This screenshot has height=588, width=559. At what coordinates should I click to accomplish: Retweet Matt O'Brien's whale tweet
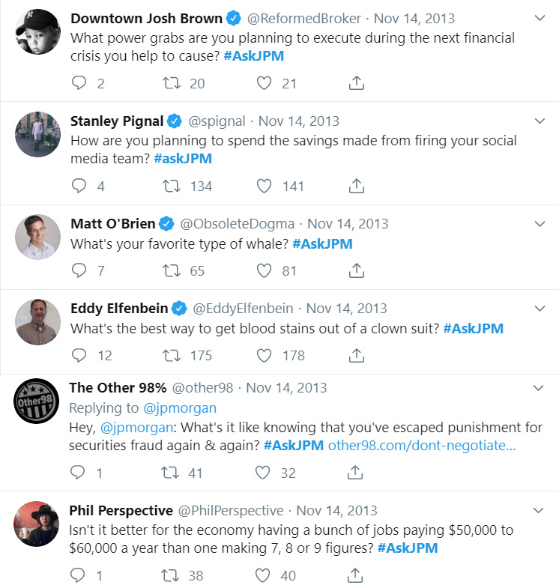[x=172, y=270]
